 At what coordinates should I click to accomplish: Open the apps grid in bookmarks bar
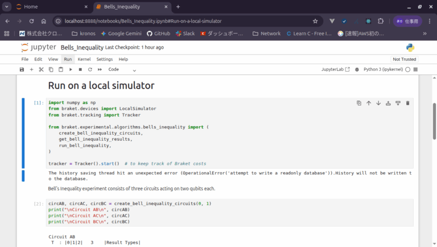tap(7, 34)
